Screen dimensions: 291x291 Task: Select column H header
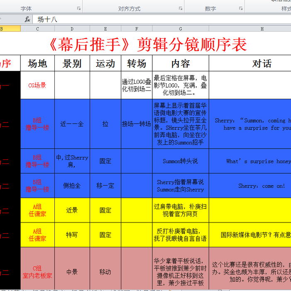point(250,29)
